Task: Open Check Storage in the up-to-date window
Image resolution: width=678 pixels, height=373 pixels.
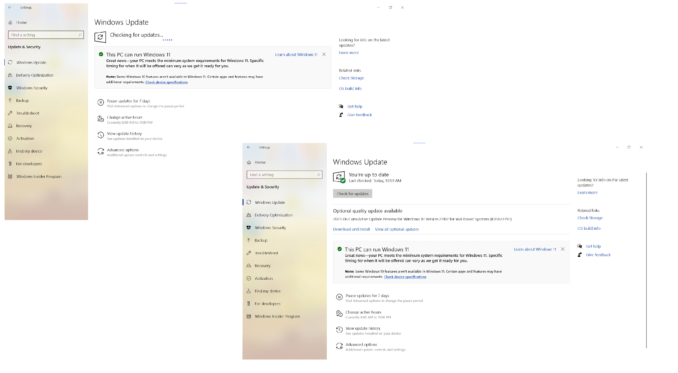Action: pyautogui.click(x=590, y=218)
